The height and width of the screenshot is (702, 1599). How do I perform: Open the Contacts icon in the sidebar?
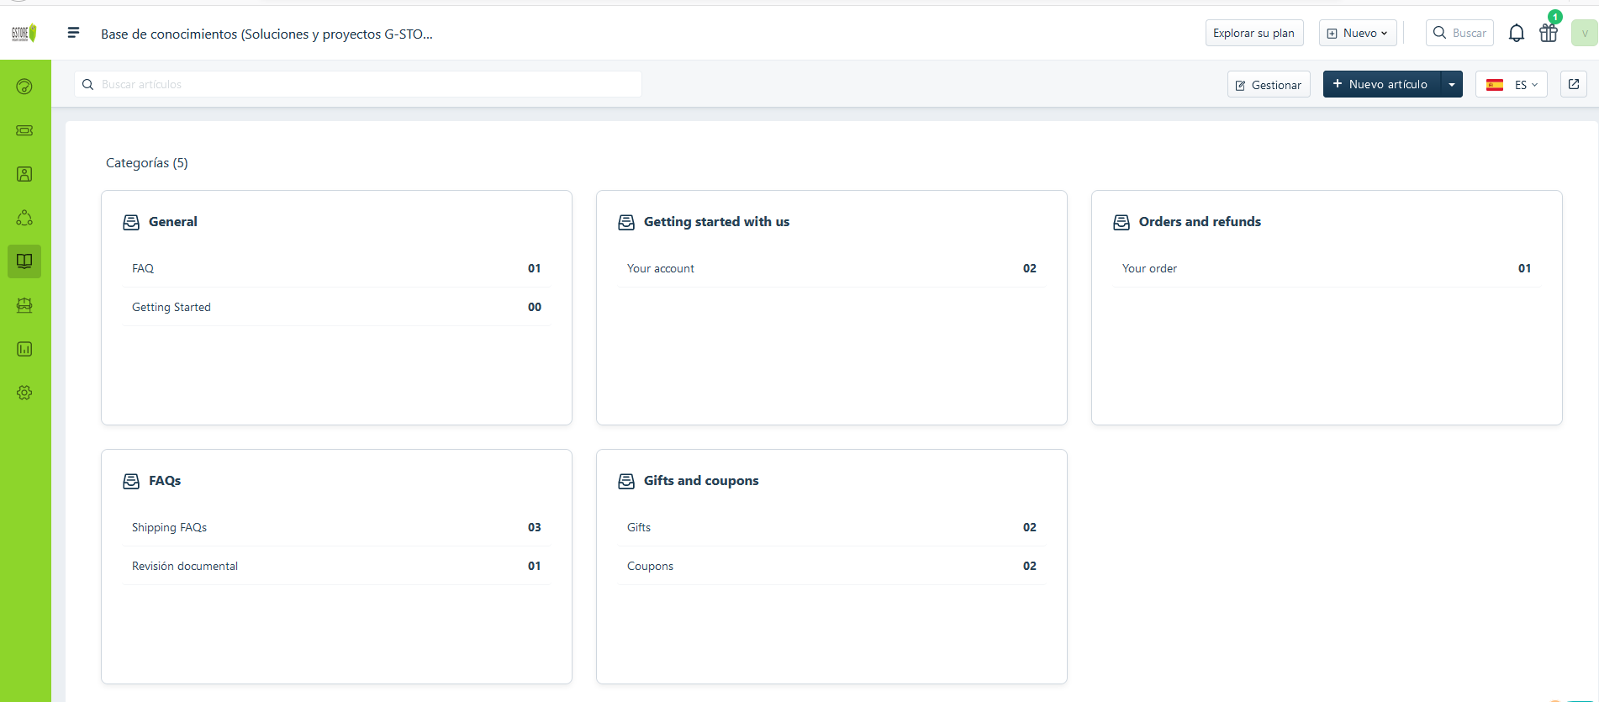pyautogui.click(x=24, y=174)
